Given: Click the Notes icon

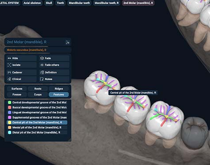Looking at the screenshot, I should coord(42,79).
